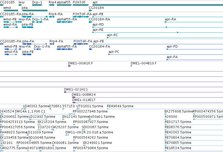Select the apt-RD transcript label

[x=98, y=25]
